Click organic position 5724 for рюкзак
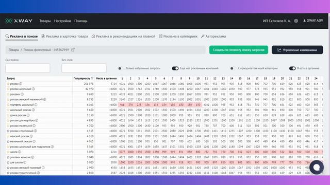The width and height of the screenshot is (330, 185). [113, 84]
